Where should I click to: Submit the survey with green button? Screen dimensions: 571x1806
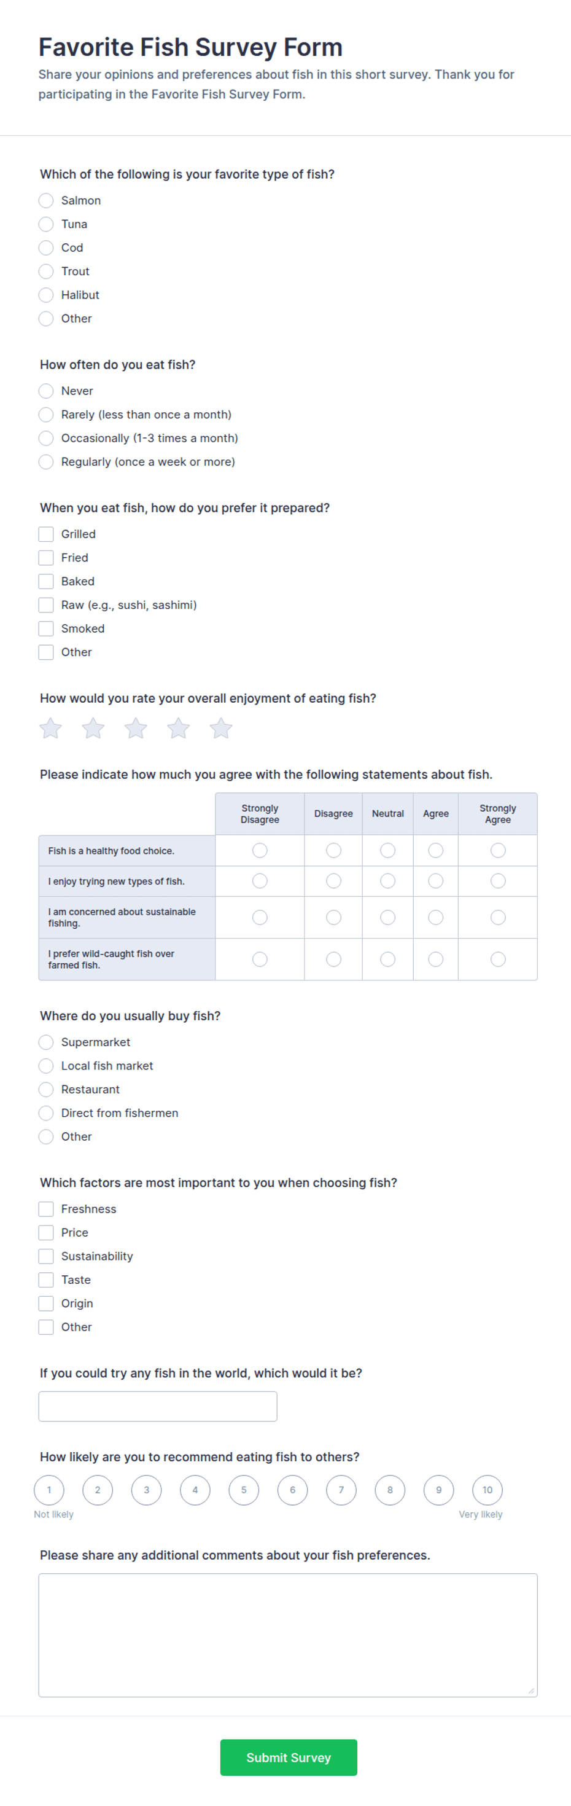(289, 1757)
